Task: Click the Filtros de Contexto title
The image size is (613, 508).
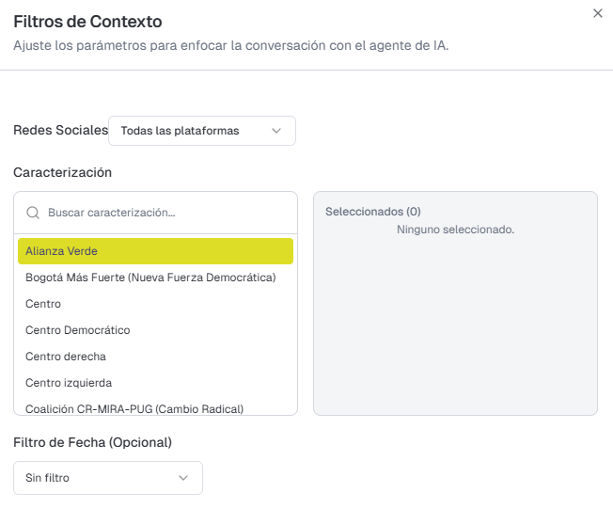Action: (86, 21)
